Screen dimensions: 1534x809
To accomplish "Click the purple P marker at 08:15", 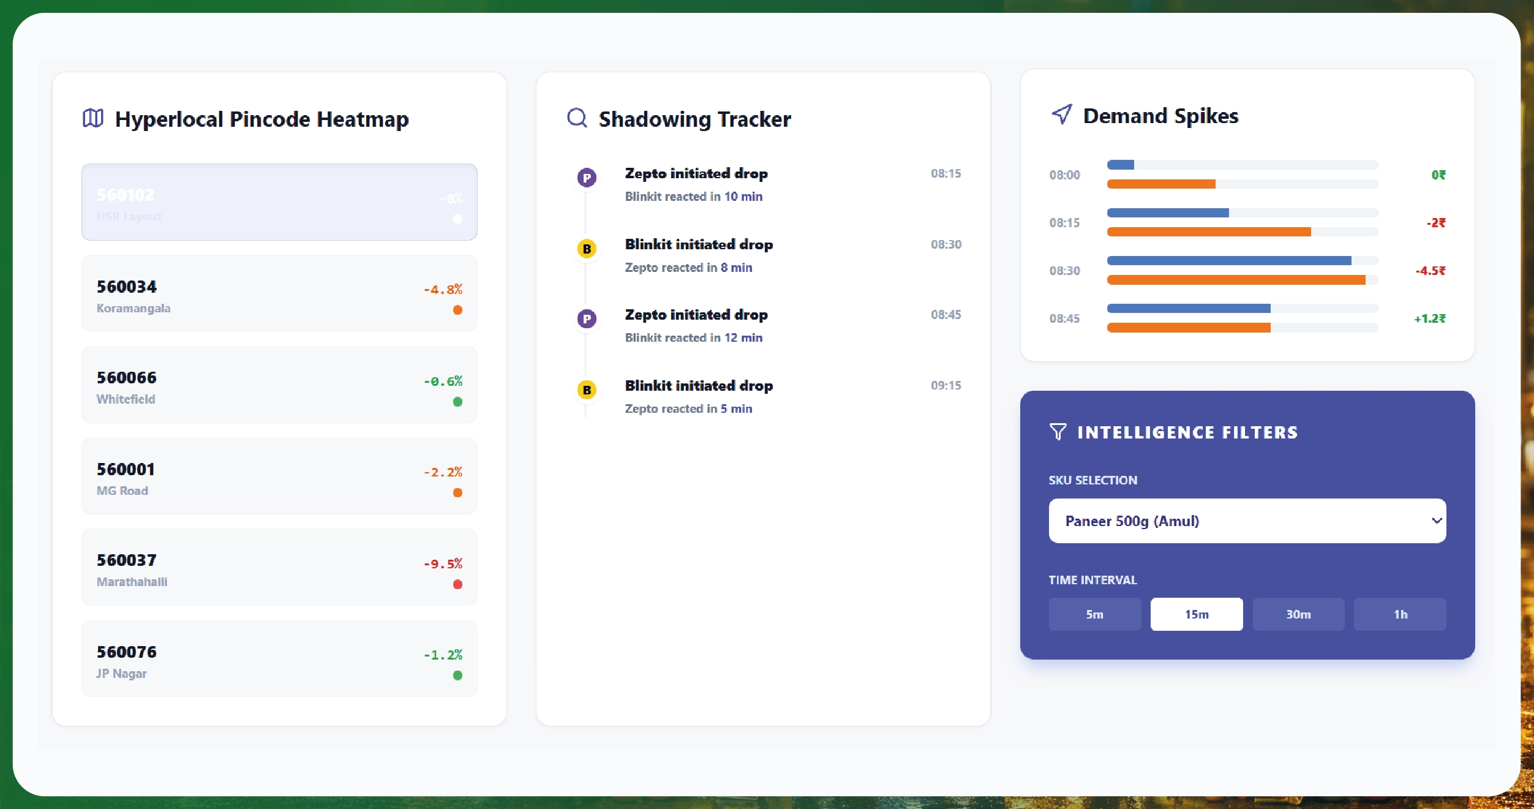I will click(587, 178).
